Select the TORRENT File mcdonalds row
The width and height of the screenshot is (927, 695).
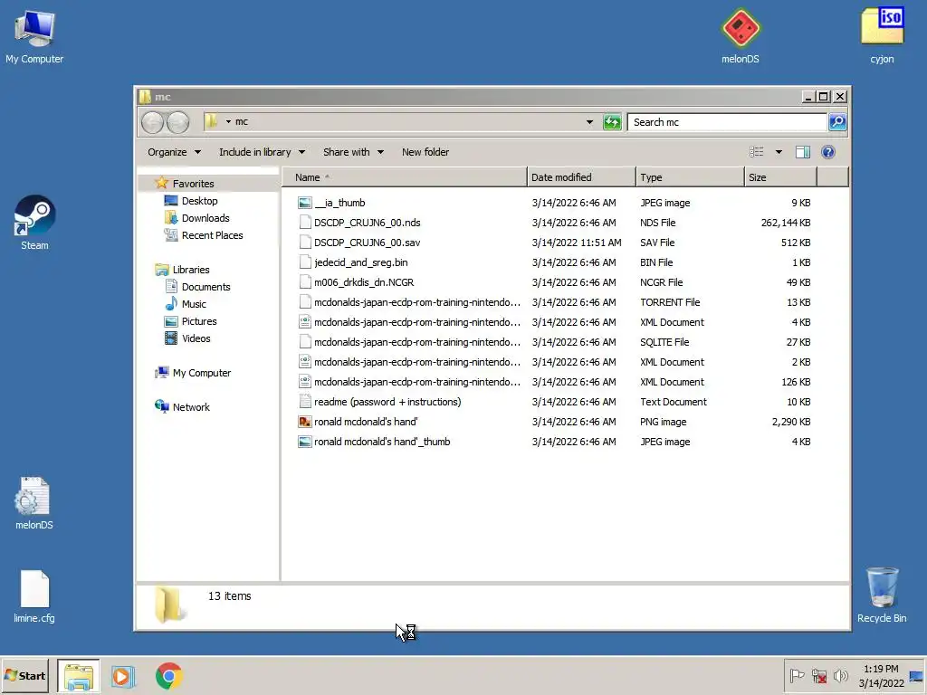(x=555, y=302)
